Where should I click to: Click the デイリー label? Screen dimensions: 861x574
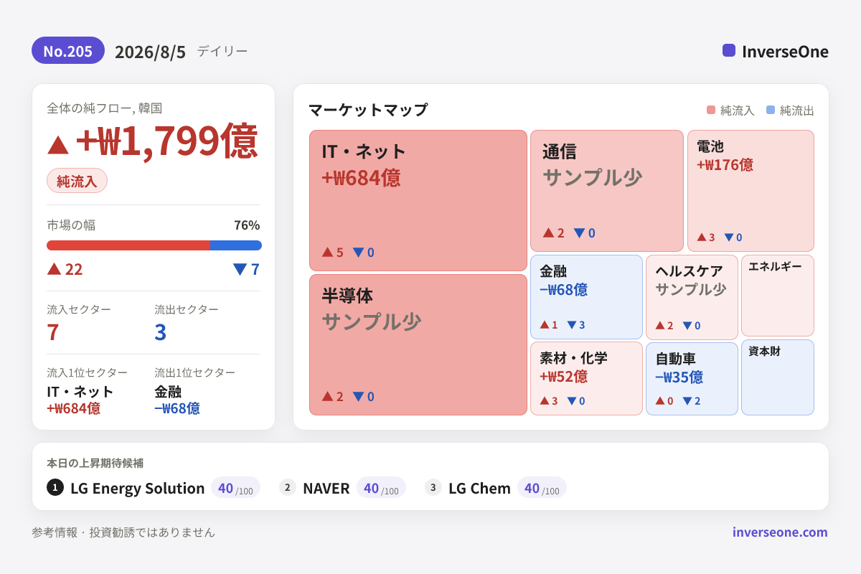[x=222, y=51]
